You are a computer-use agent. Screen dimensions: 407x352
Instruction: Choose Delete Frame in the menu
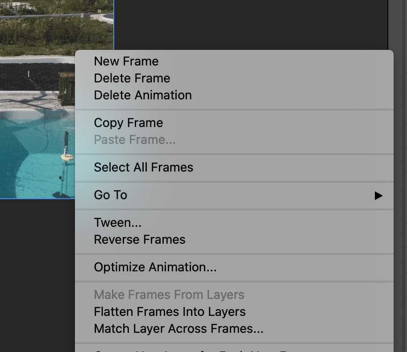(132, 78)
